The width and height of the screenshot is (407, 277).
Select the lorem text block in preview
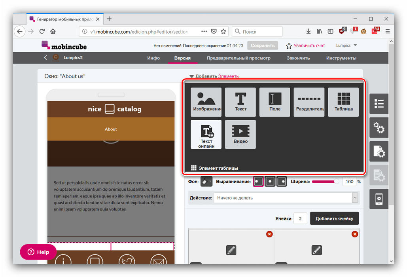(110, 196)
